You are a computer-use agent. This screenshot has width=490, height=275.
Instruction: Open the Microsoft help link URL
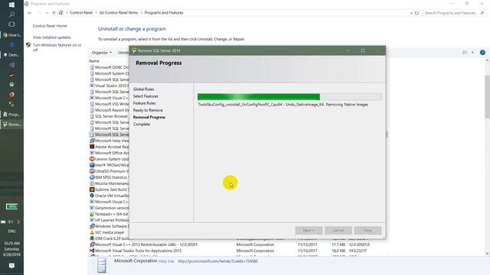point(217,261)
